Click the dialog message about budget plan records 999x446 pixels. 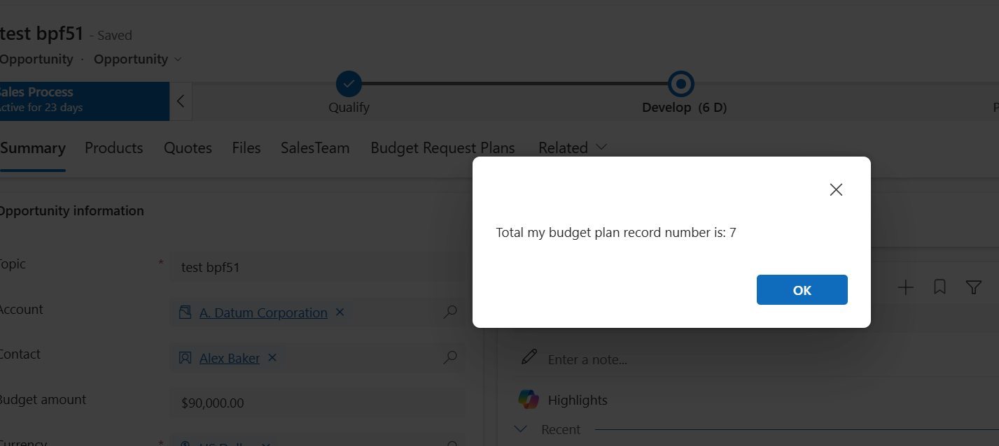click(x=616, y=233)
